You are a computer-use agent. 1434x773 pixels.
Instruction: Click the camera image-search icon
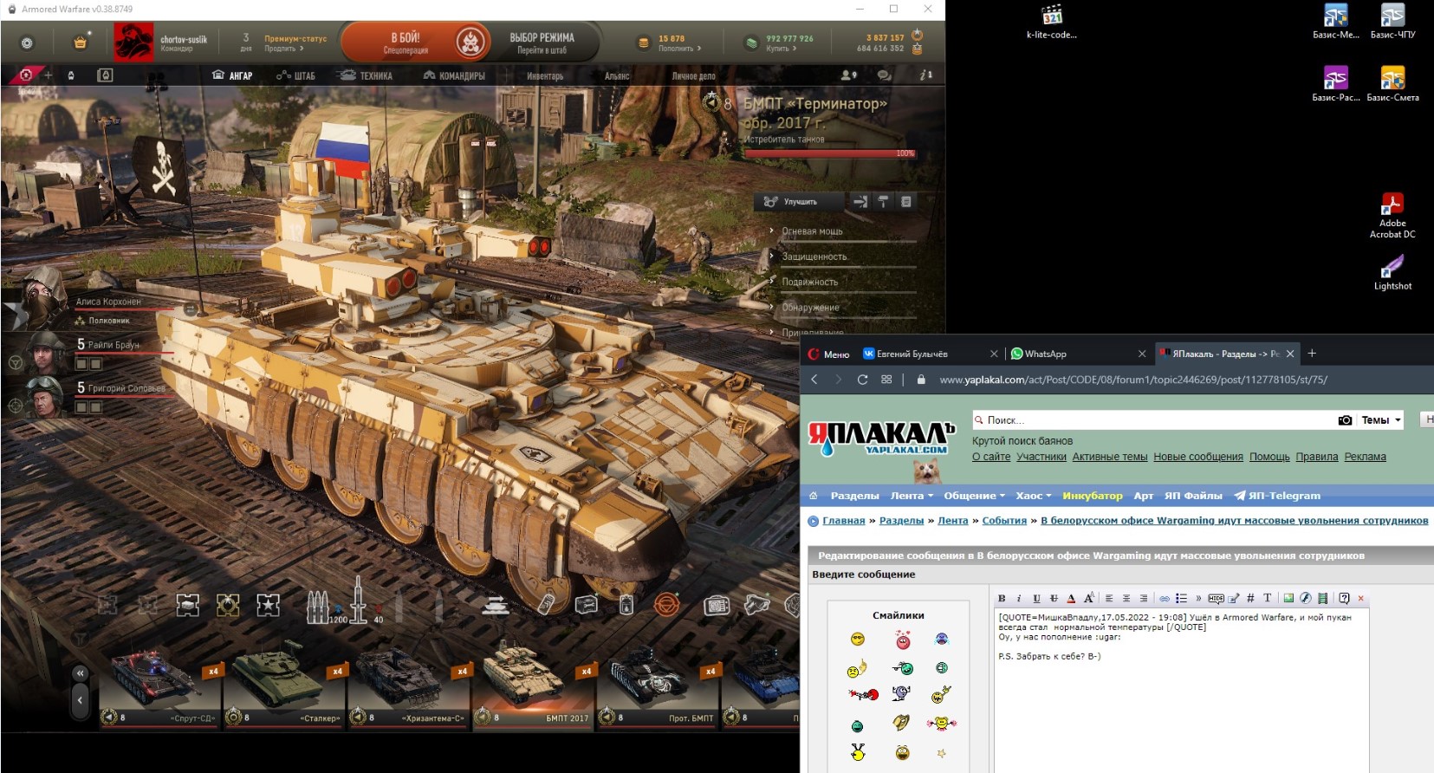tap(1345, 420)
